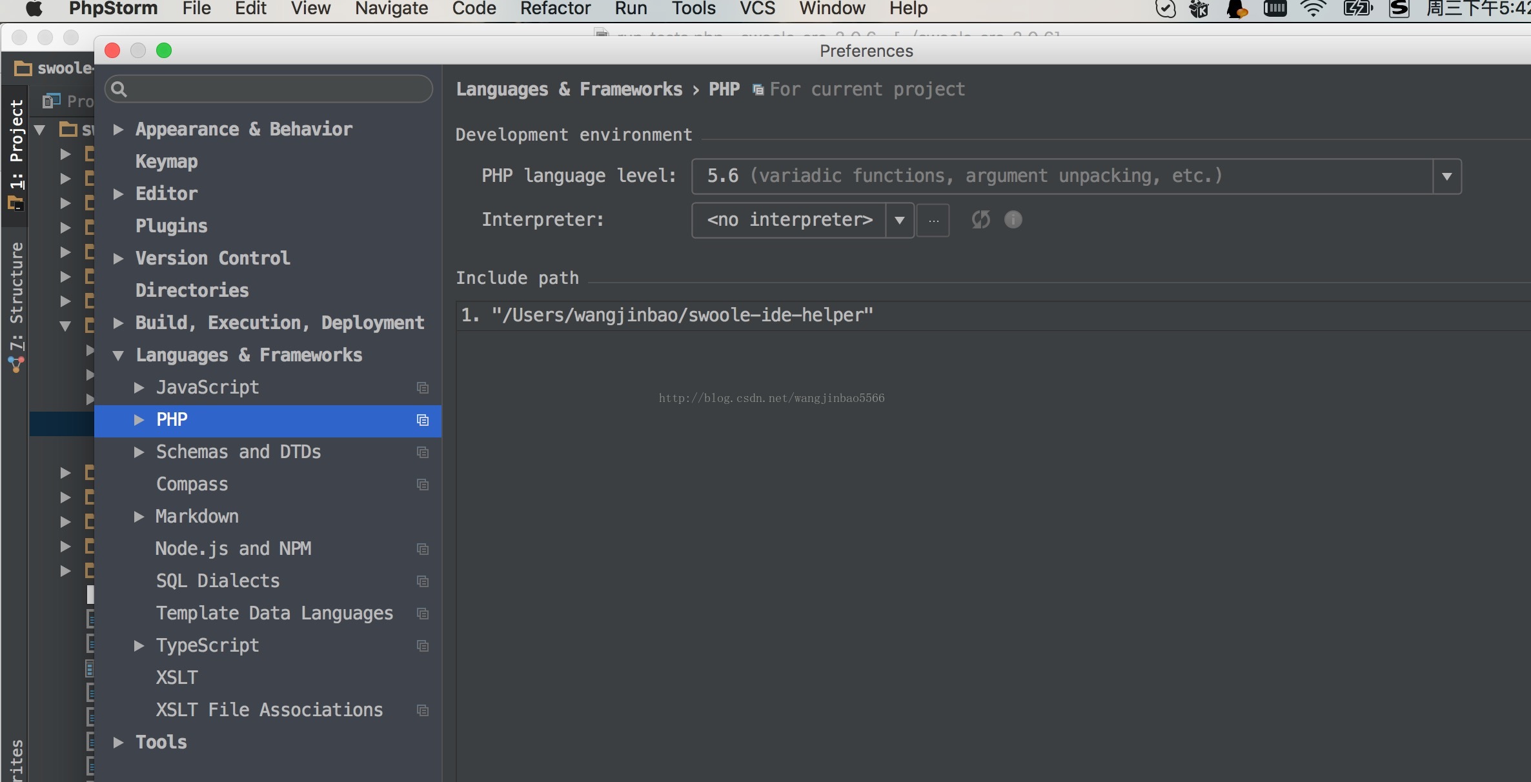1531x782 pixels.
Task: Select the SQL Dialects settings page
Action: click(x=218, y=581)
